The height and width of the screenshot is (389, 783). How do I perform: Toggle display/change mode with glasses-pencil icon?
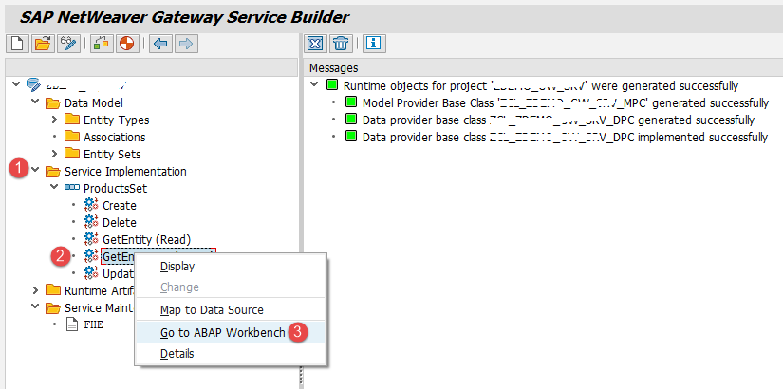pos(69,44)
